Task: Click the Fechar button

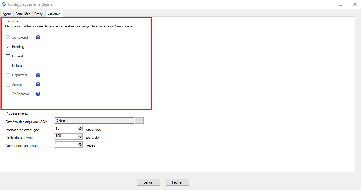Action: pyautogui.click(x=177, y=182)
